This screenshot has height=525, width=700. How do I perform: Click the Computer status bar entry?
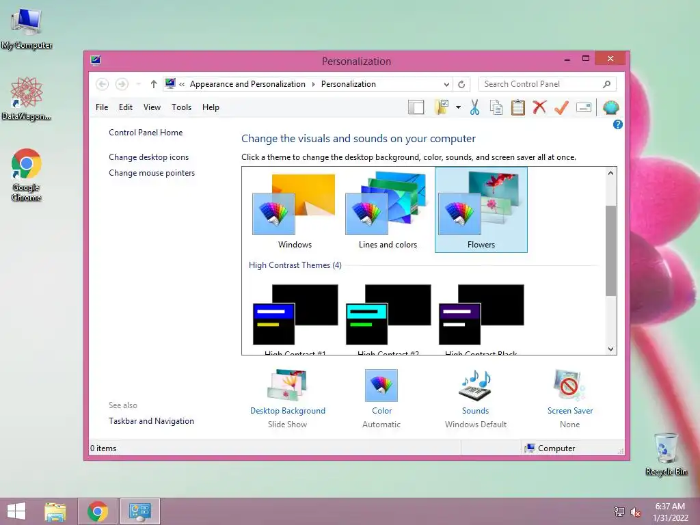[550, 448]
